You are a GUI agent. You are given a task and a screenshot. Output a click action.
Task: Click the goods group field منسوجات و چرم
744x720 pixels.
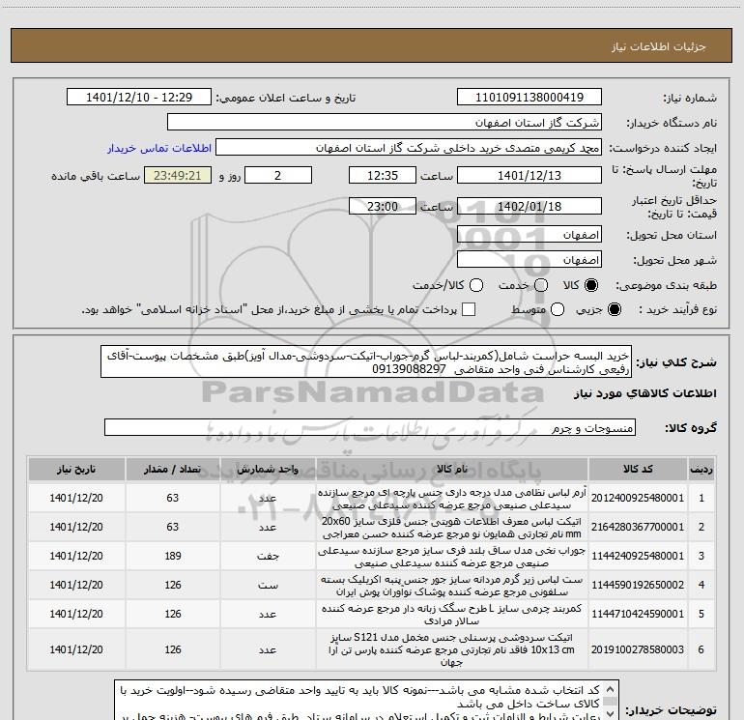(370, 427)
